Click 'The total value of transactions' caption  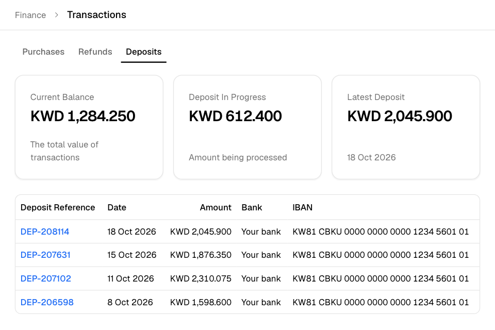[x=64, y=151]
